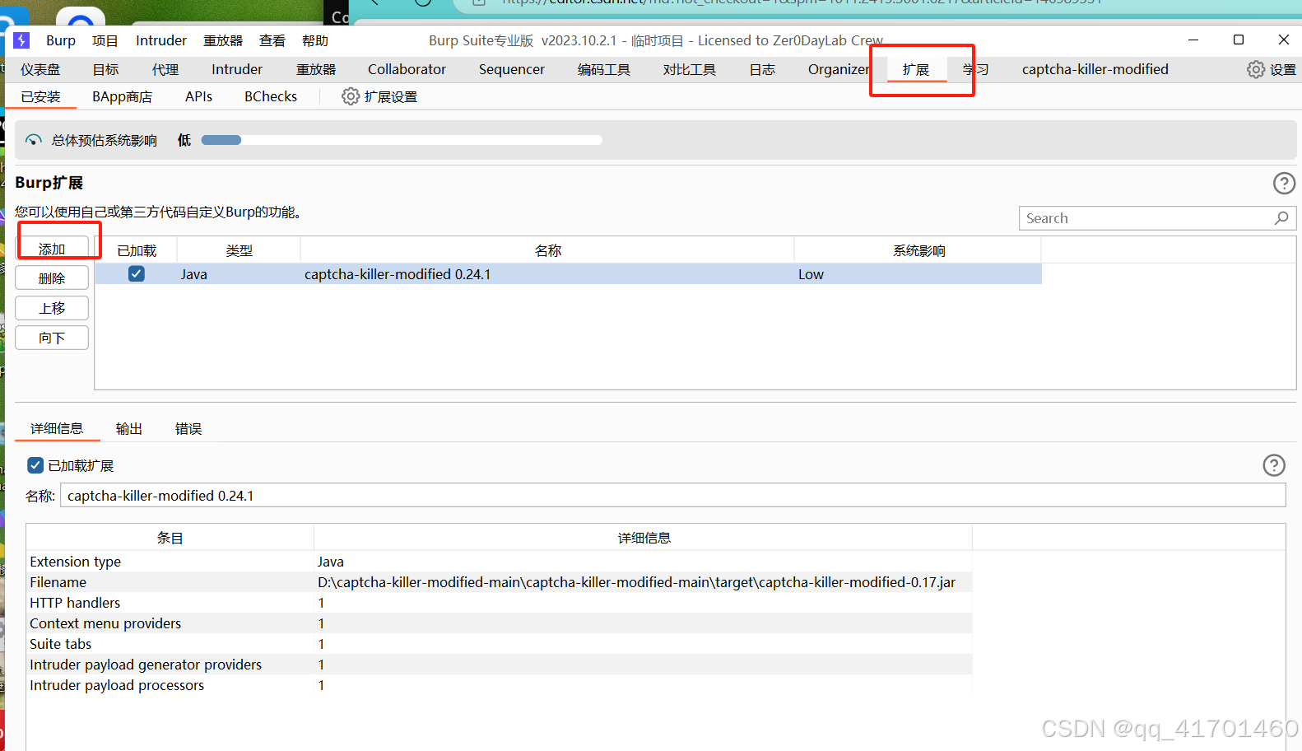
Task: Click the details table 详细信息 column header
Action: pyautogui.click(x=644, y=538)
